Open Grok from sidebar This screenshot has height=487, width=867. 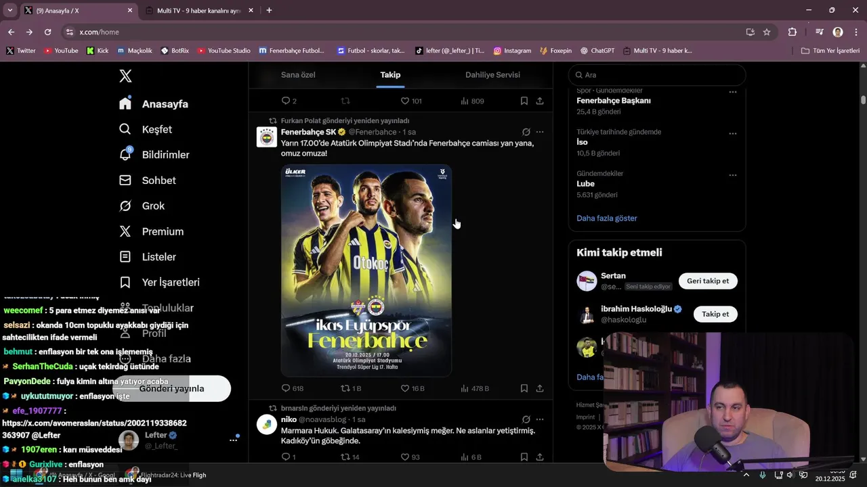point(142,206)
